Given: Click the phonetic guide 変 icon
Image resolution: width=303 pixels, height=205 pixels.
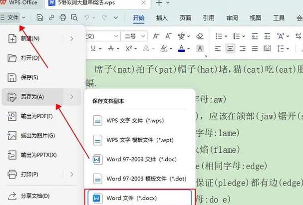Looking at the screenshot, I should [182, 36].
